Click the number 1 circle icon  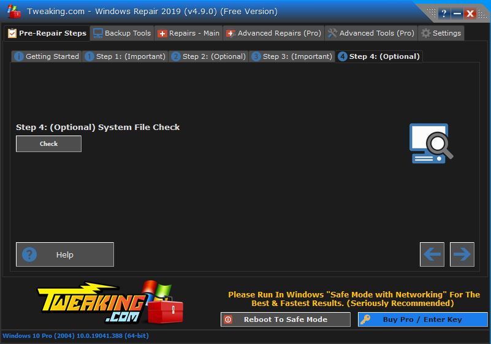(89, 56)
